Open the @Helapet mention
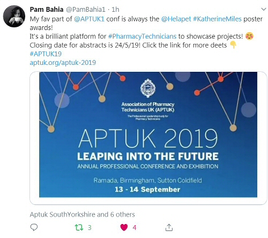This screenshot has height=238, width=268. click(x=176, y=19)
